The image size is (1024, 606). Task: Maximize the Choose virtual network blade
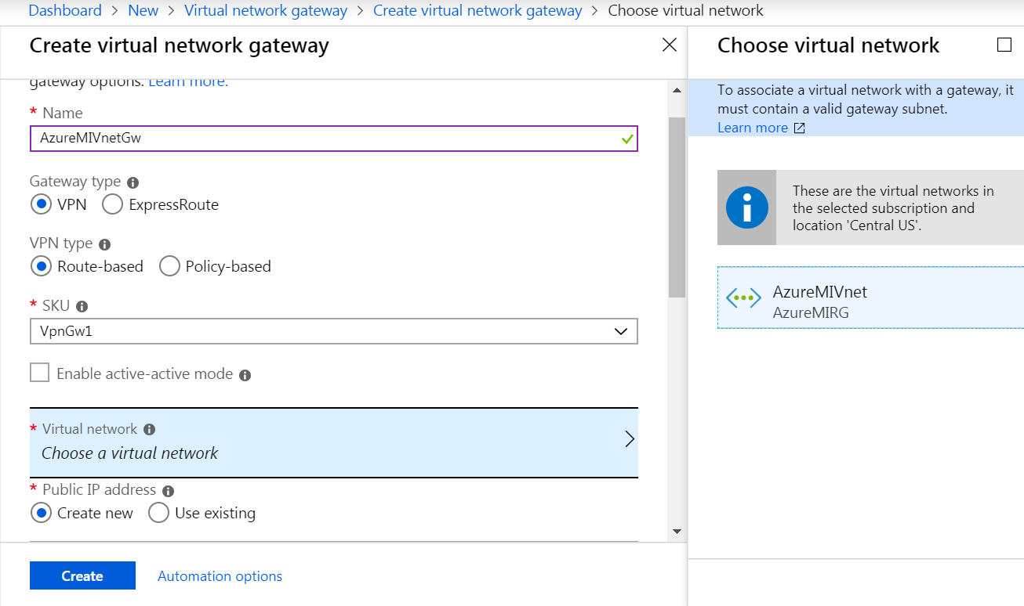click(x=1004, y=45)
